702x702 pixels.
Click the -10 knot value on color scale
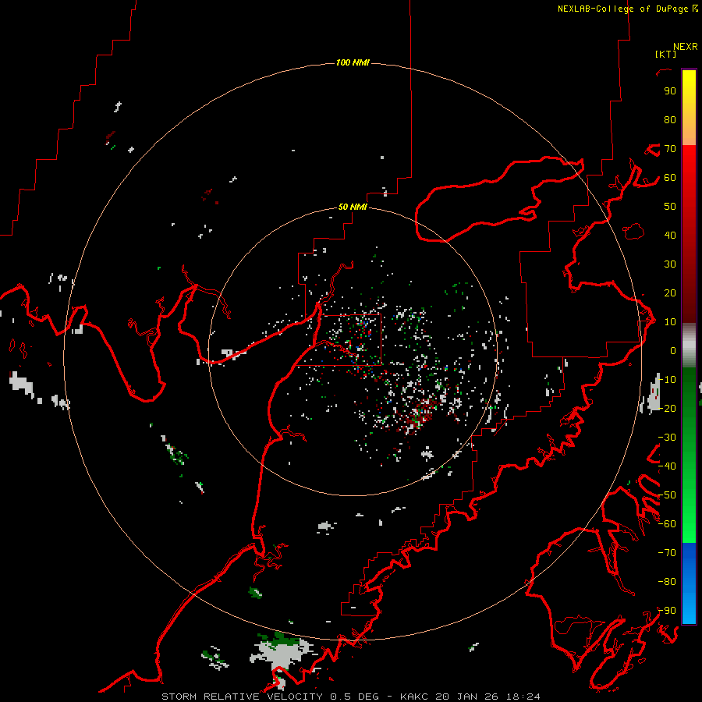667,380
